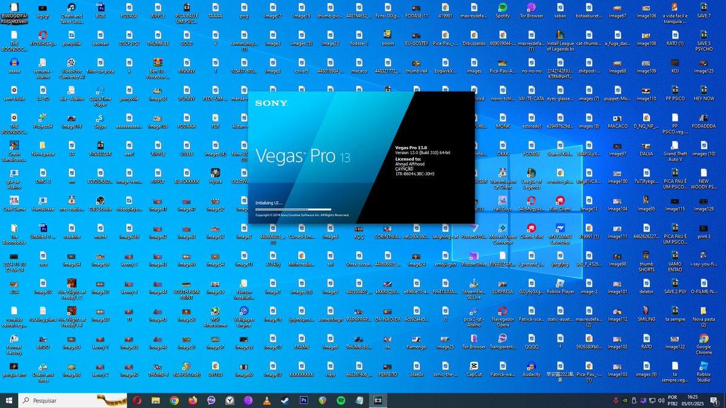
Task: Select the StreamElements SE.Live icon
Action: [474, 289]
